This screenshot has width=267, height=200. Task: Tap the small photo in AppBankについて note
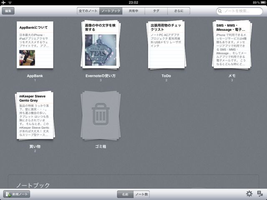(27, 58)
